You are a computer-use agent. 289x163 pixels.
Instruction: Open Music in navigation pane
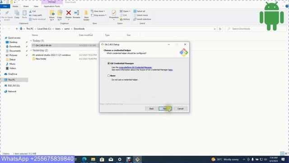click(x=12, y=64)
